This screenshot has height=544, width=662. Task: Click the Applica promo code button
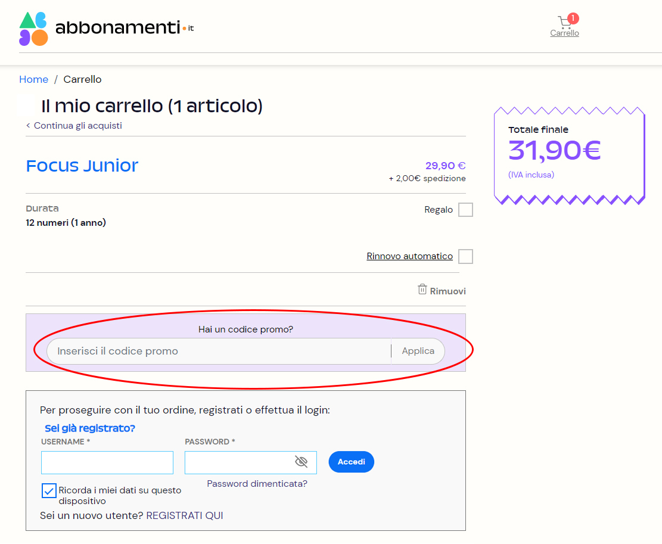(x=418, y=351)
